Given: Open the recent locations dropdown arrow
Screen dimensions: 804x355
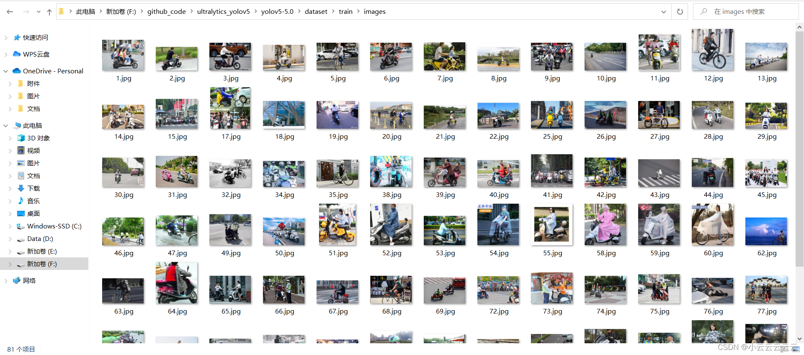Looking at the screenshot, I should 39,12.
